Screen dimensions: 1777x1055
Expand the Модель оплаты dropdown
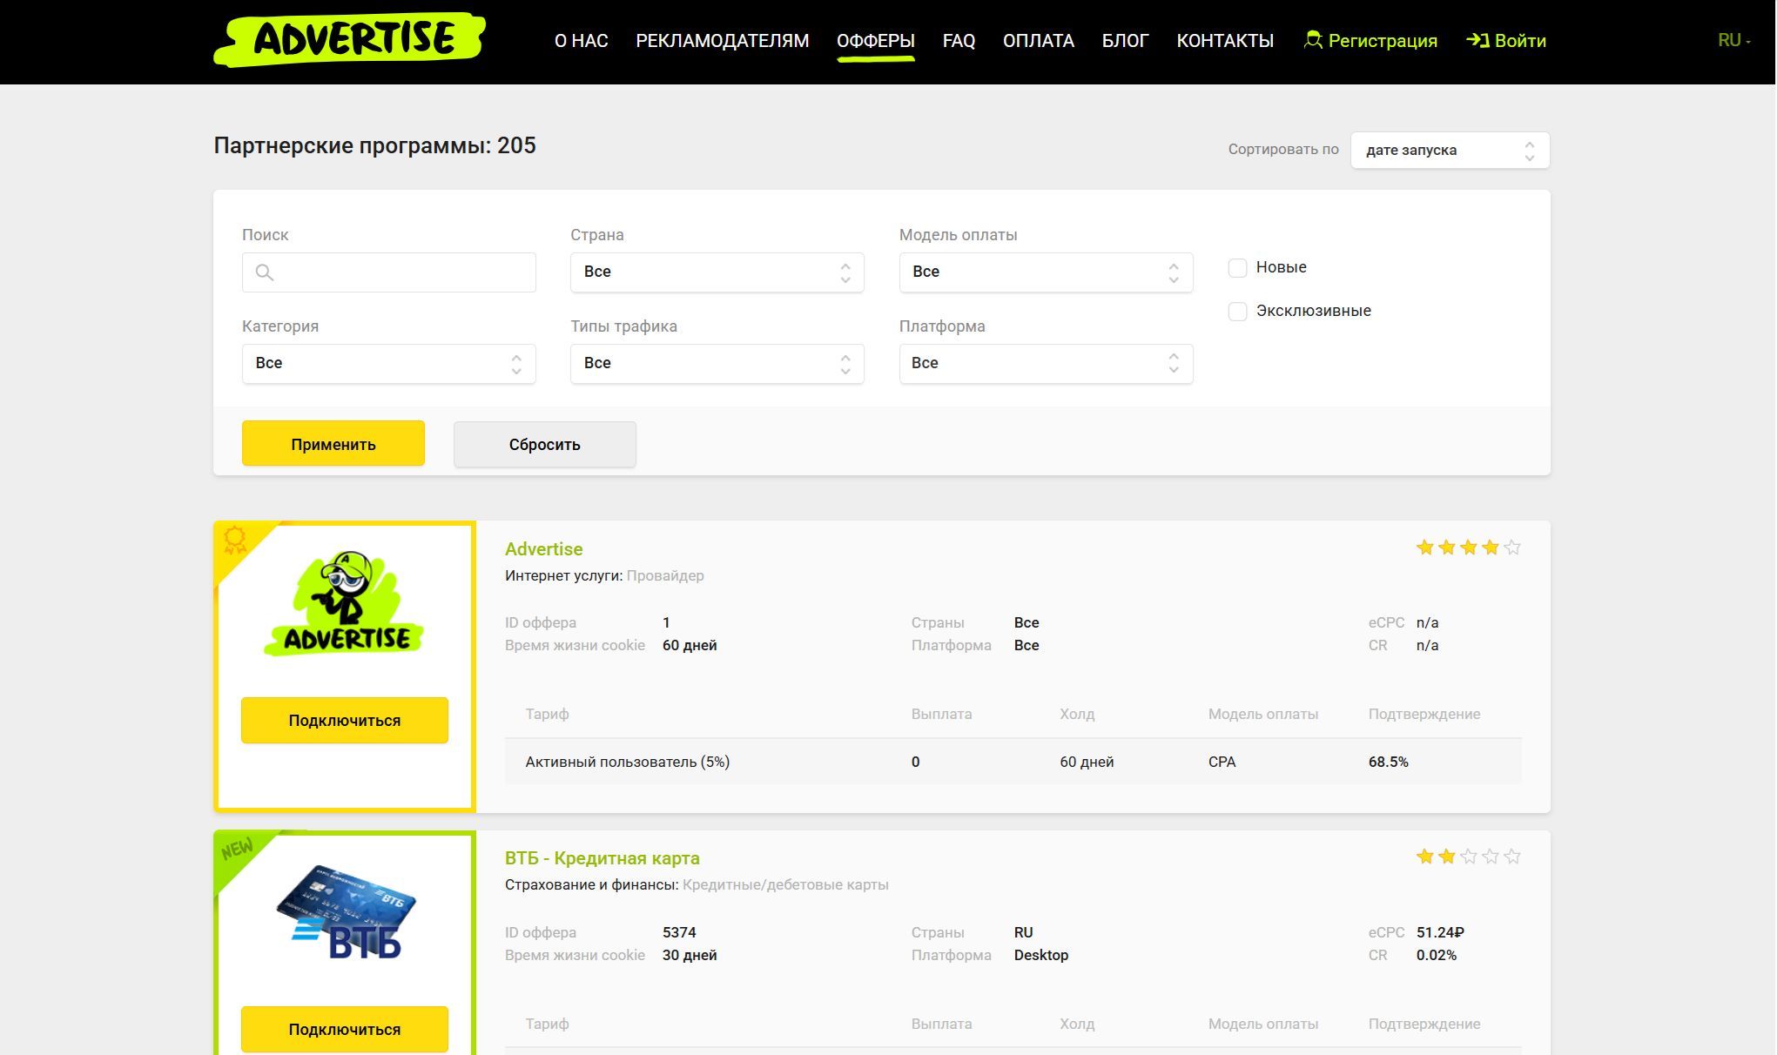pyautogui.click(x=1045, y=272)
